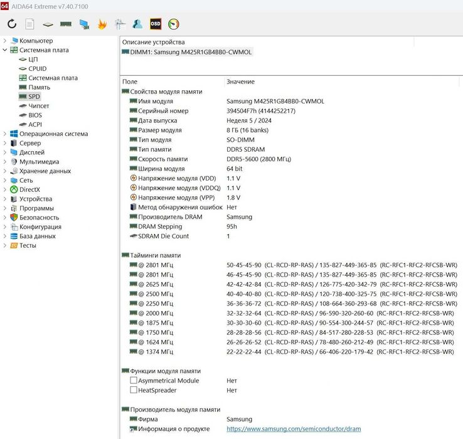
Task: Click the Refresh toolbar icon
Action: (x=12, y=24)
